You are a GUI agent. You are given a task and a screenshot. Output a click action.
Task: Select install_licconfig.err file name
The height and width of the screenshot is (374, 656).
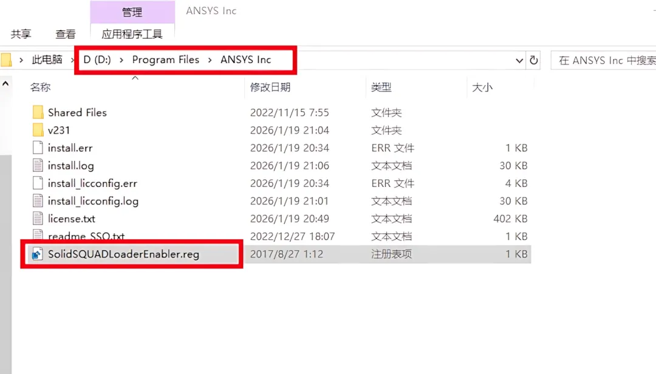click(92, 183)
